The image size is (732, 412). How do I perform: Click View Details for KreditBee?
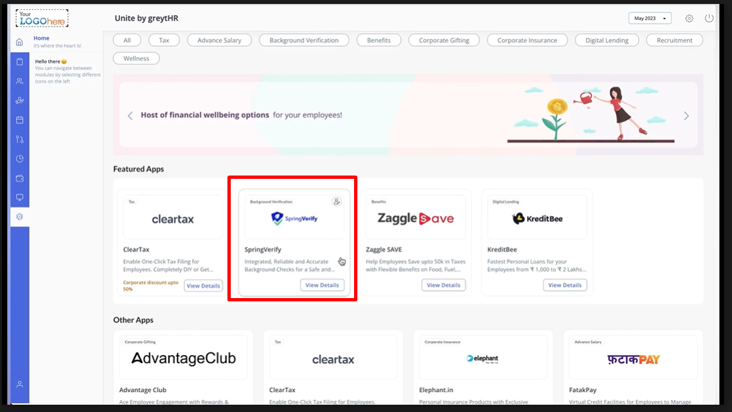tap(565, 285)
